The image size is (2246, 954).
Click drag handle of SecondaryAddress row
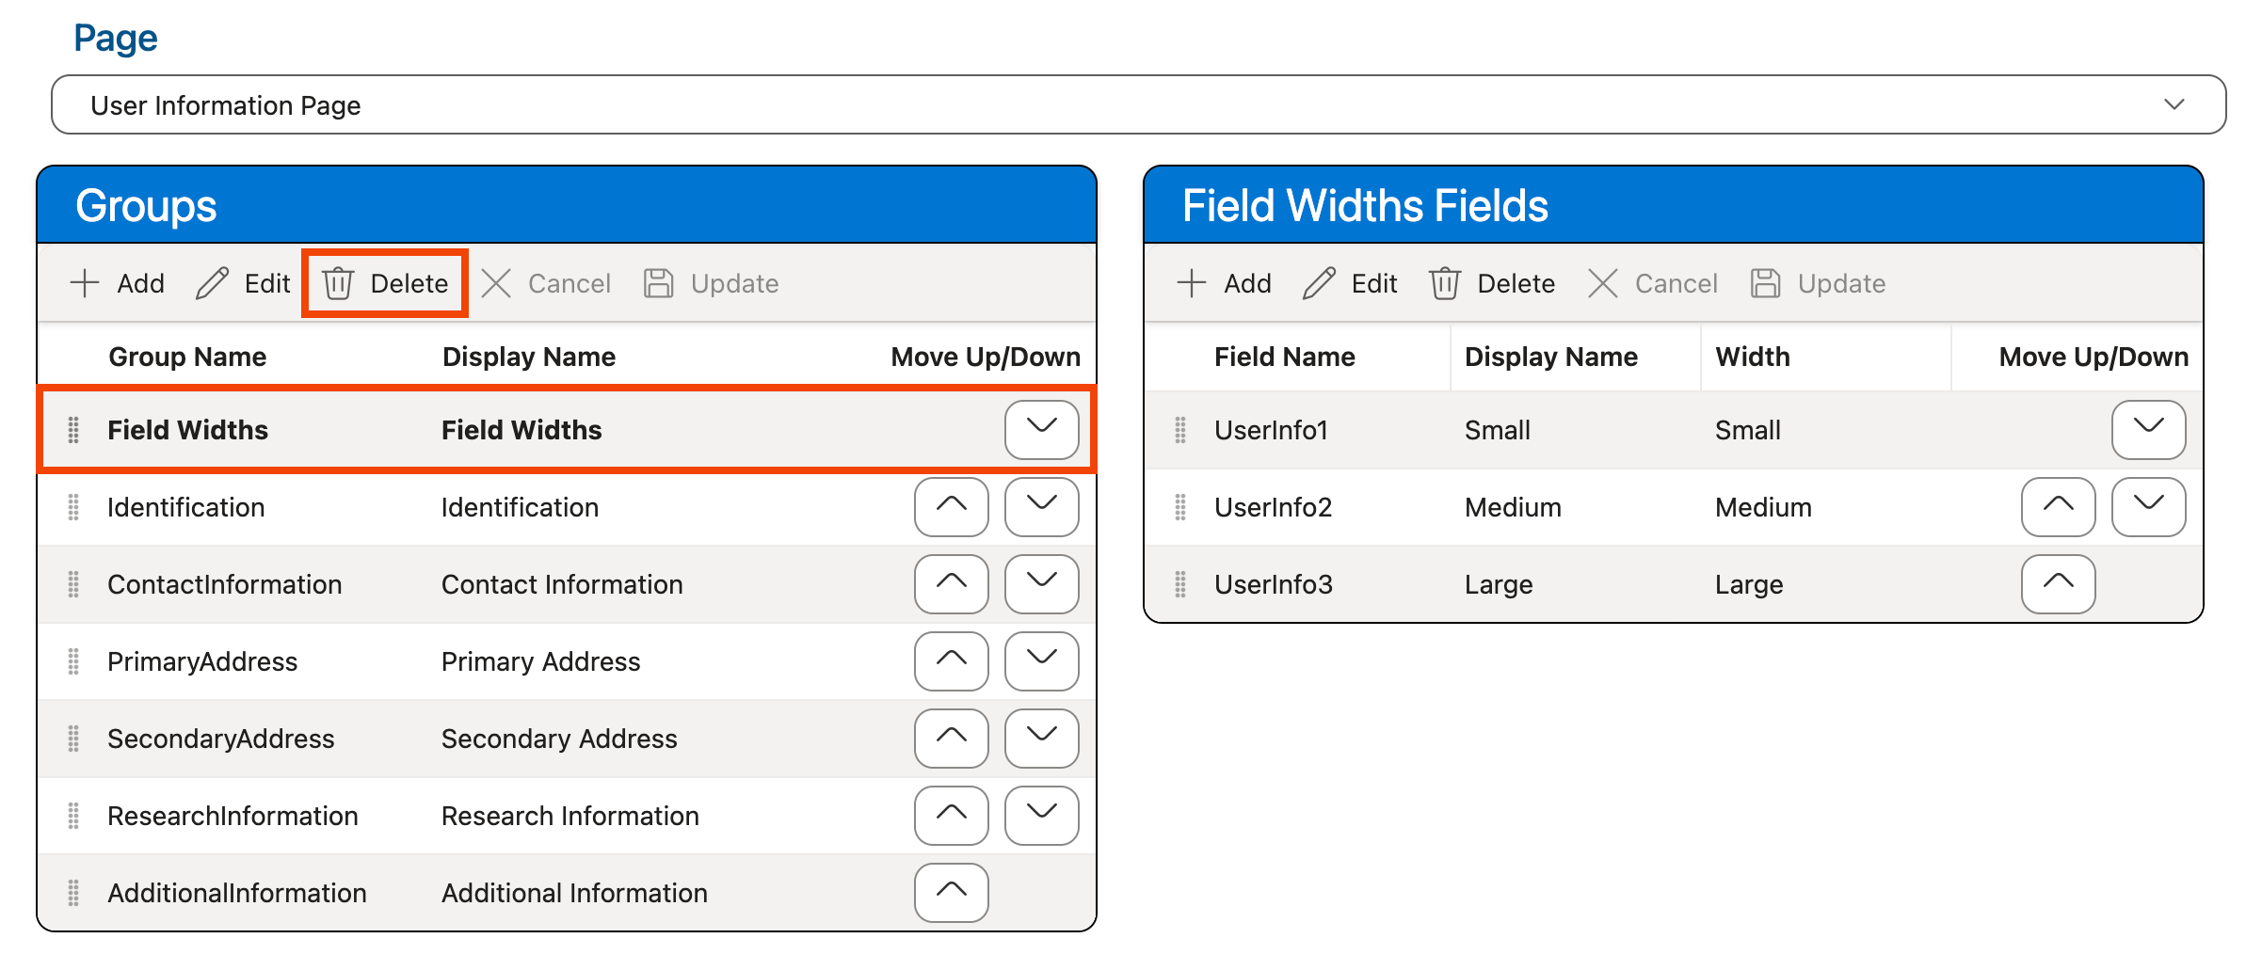73,739
